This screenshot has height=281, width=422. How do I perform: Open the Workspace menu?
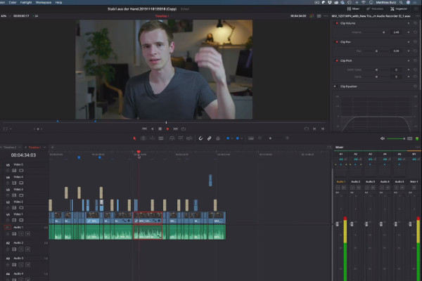tap(44, 2)
